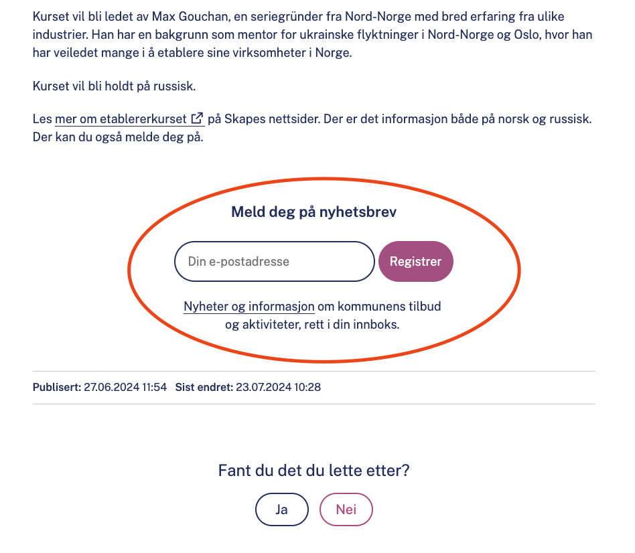Click the bold "Sist endret:" label
The height and width of the screenshot is (553, 635).
click(204, 387)
